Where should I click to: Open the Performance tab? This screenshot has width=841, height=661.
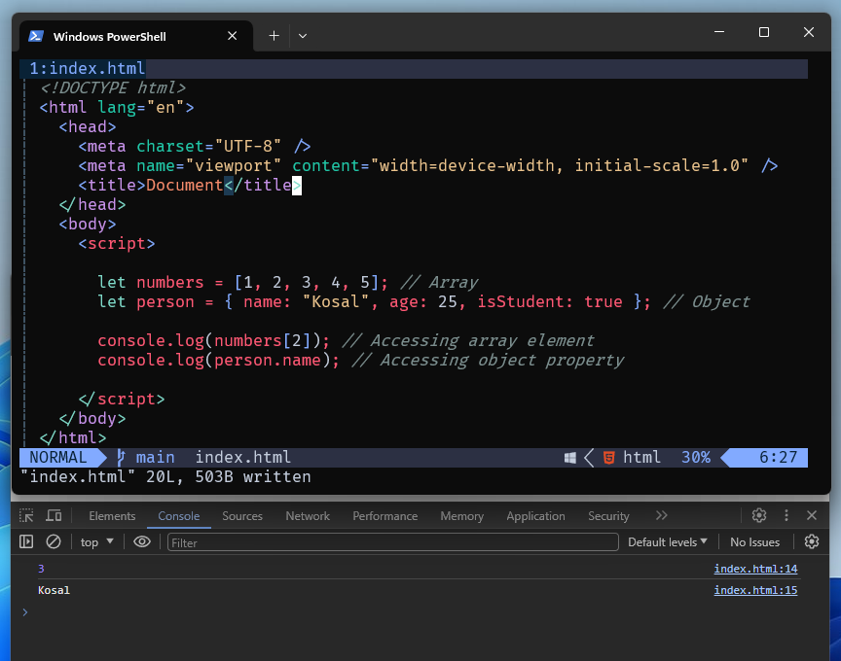click(x=385, y=516)
